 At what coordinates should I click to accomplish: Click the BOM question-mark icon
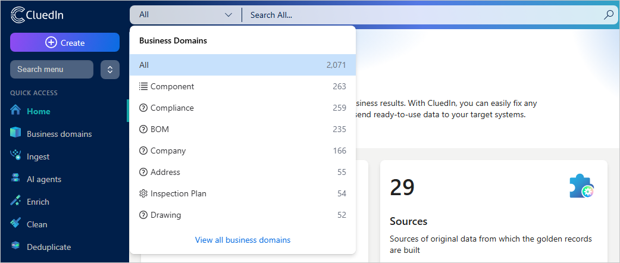(x=143, y=129)
